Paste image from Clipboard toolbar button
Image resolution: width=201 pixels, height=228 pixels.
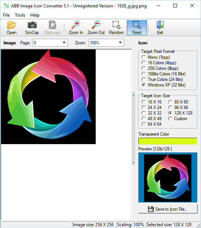click(x=52, y=28)
